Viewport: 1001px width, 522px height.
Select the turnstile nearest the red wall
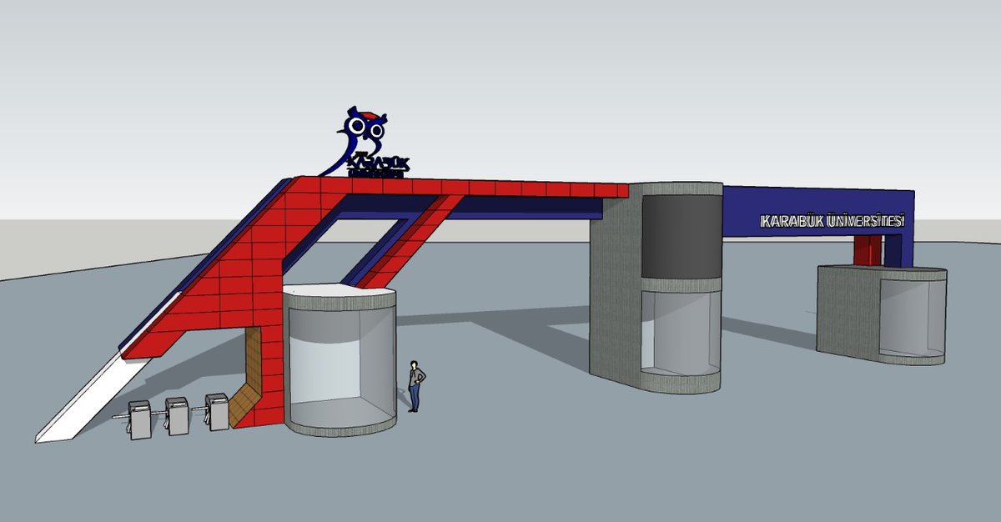216,411
